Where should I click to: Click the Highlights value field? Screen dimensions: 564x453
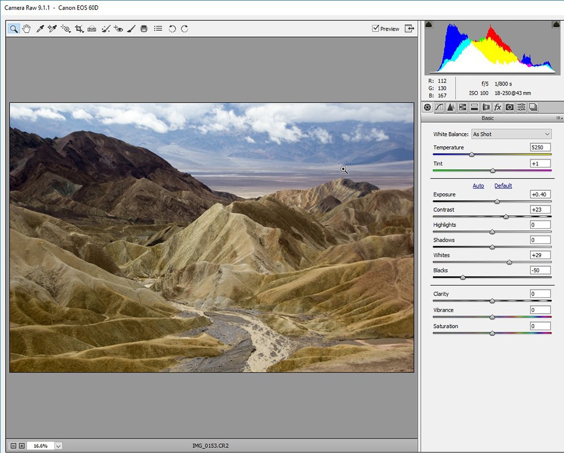tap(540, 225)
